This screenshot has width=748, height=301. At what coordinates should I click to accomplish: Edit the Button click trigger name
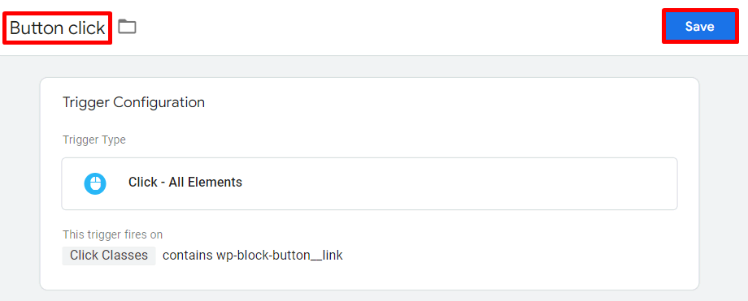(57, 28)
